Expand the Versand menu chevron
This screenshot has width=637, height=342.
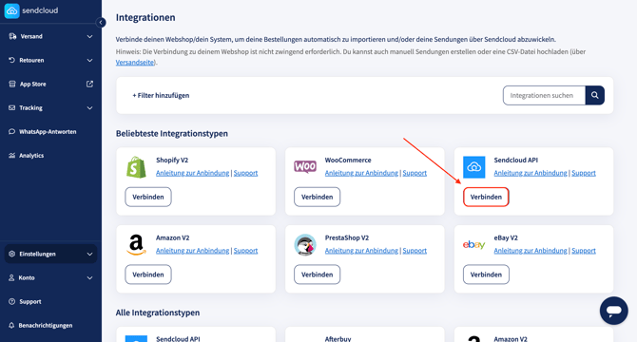89,36
